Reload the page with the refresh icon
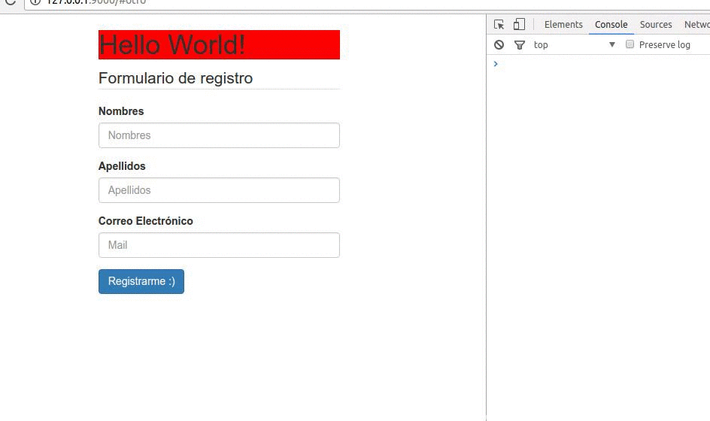The height and width of the screenshot is (421, 710). click(x=11, y=2)
